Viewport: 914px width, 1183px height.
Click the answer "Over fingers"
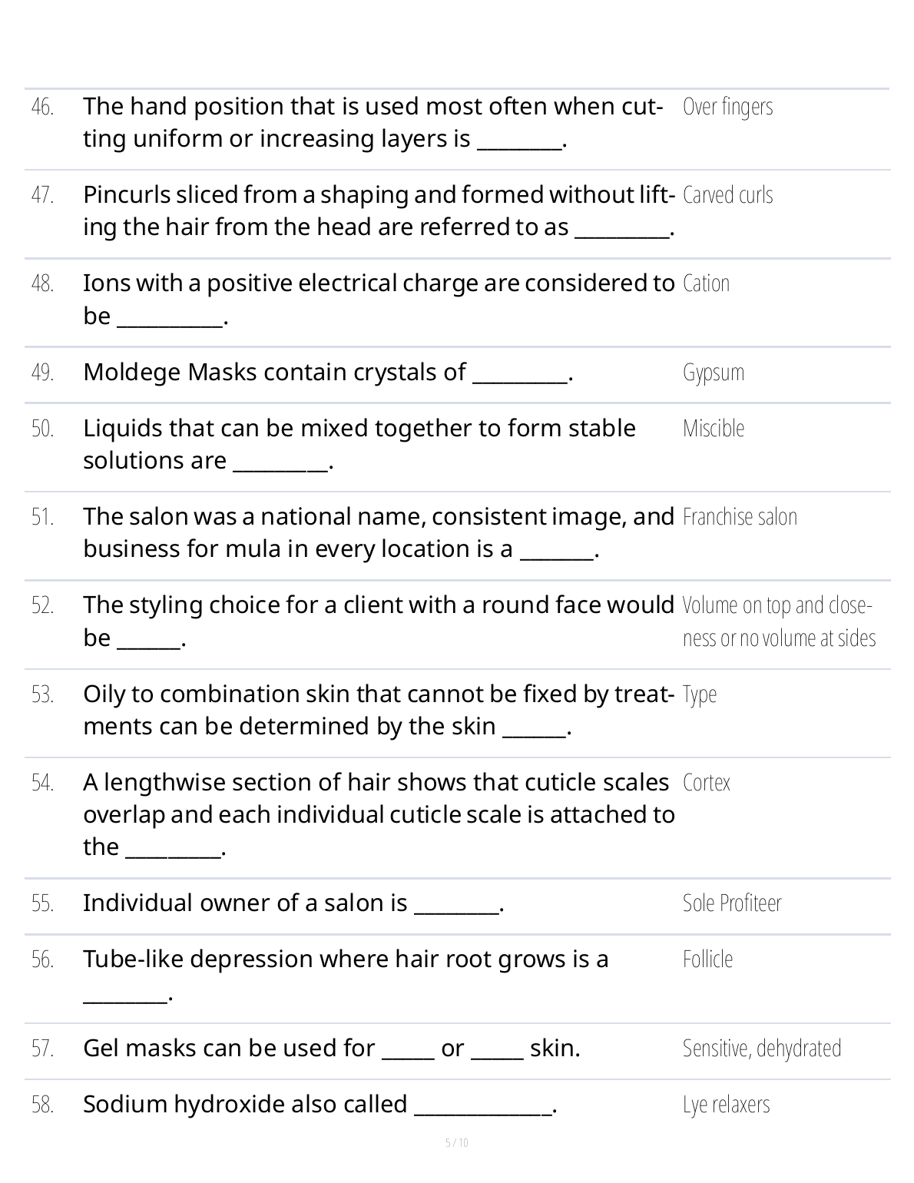[x=727, y=107]
